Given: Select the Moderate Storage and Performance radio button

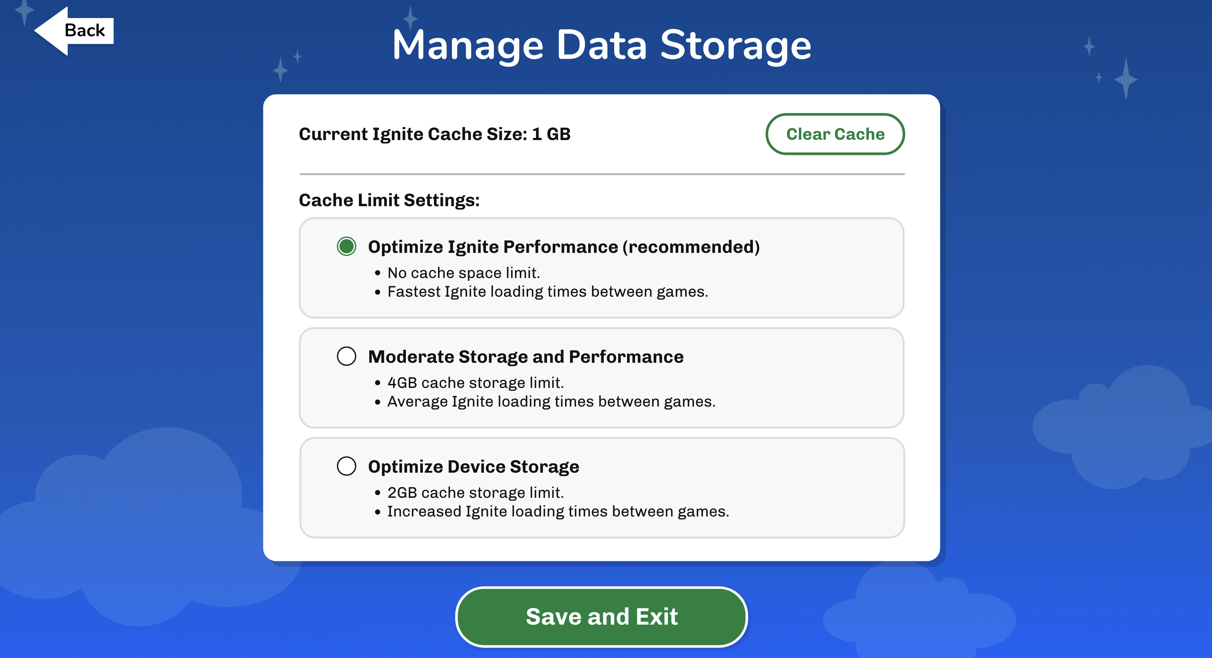Looking at the screenshot, I should tap(346, 356).
